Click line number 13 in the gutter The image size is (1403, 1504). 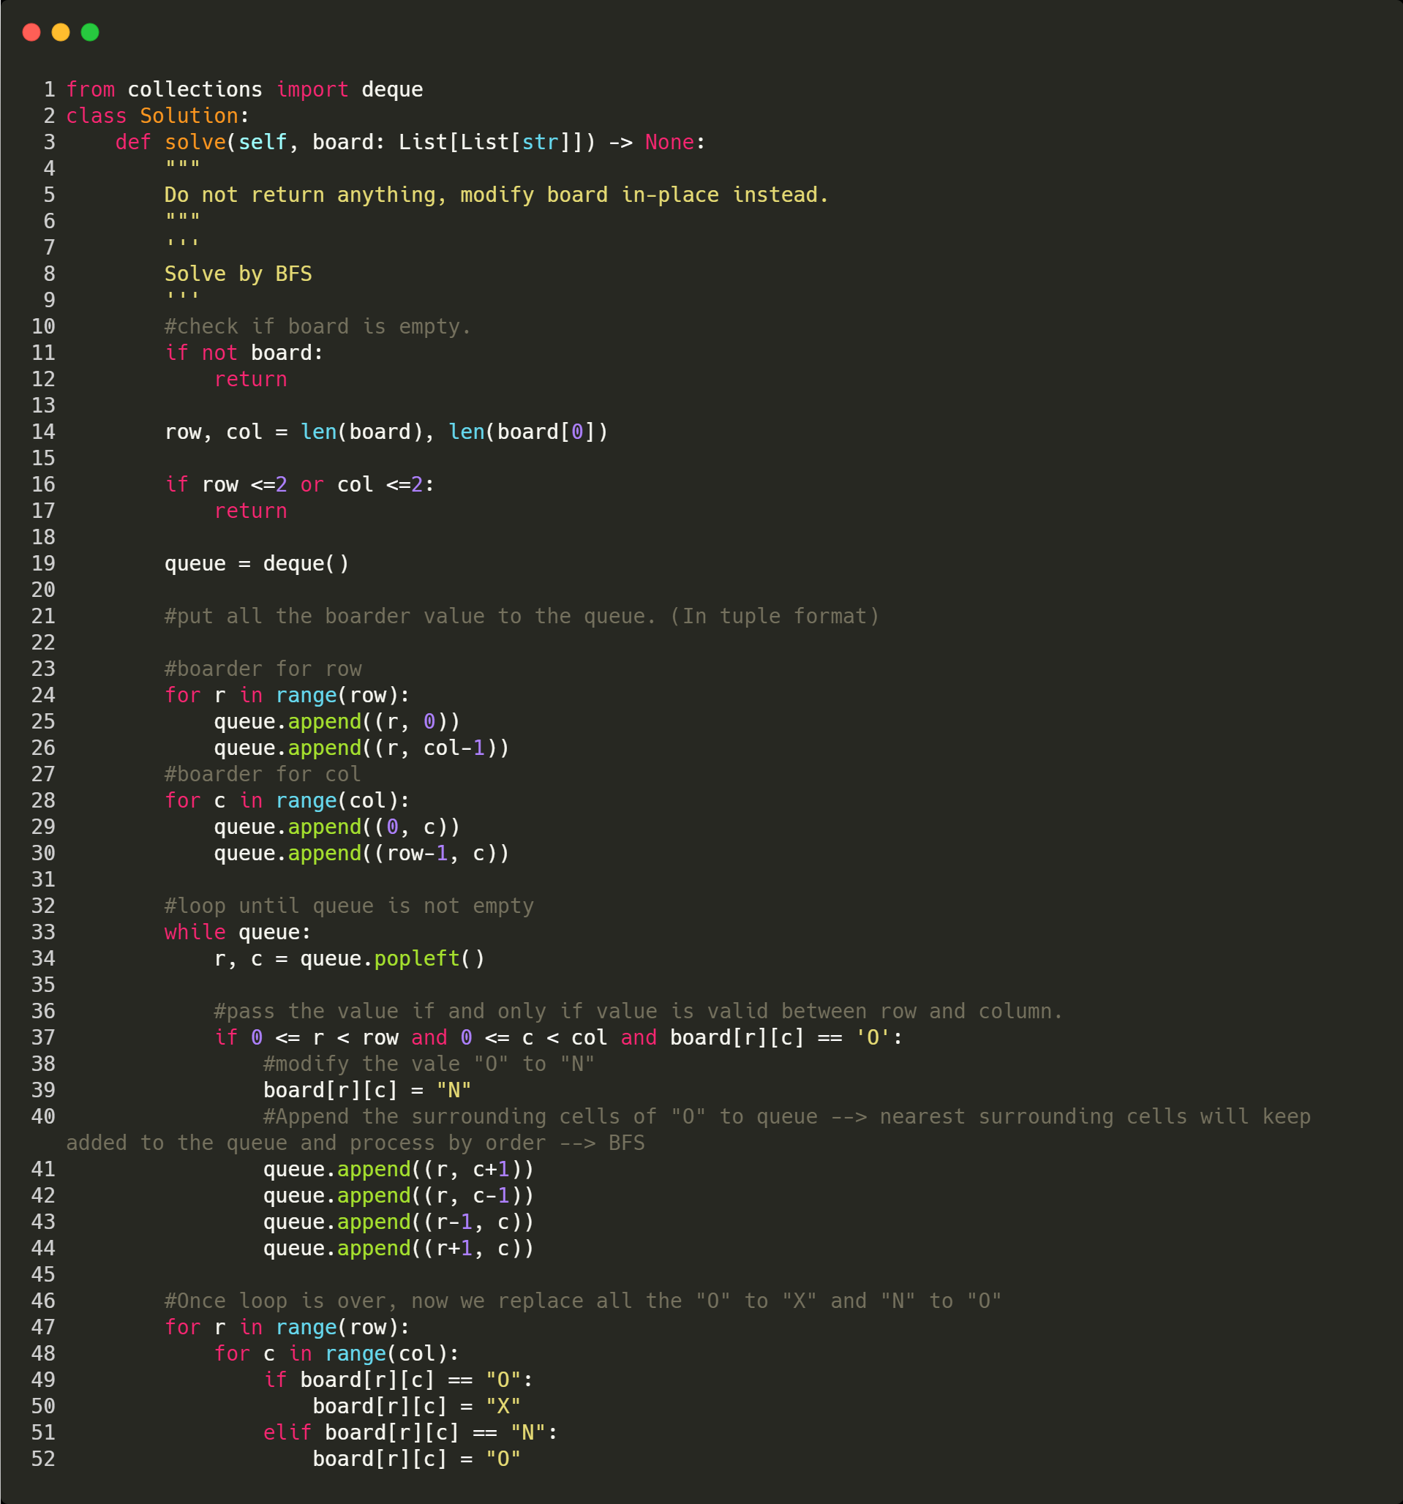(43, 405)
